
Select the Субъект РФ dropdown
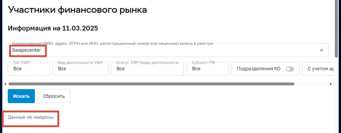tap(207, 69)
